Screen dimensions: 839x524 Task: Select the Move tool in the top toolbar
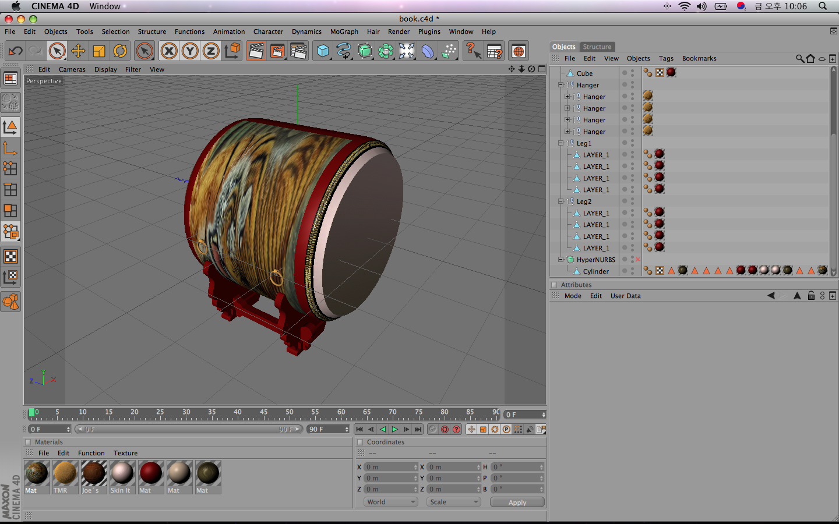(x=78, y=51)
